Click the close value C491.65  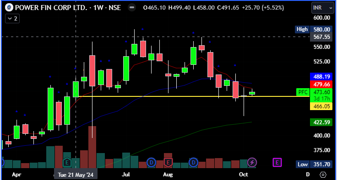click(x=228, y=8)
